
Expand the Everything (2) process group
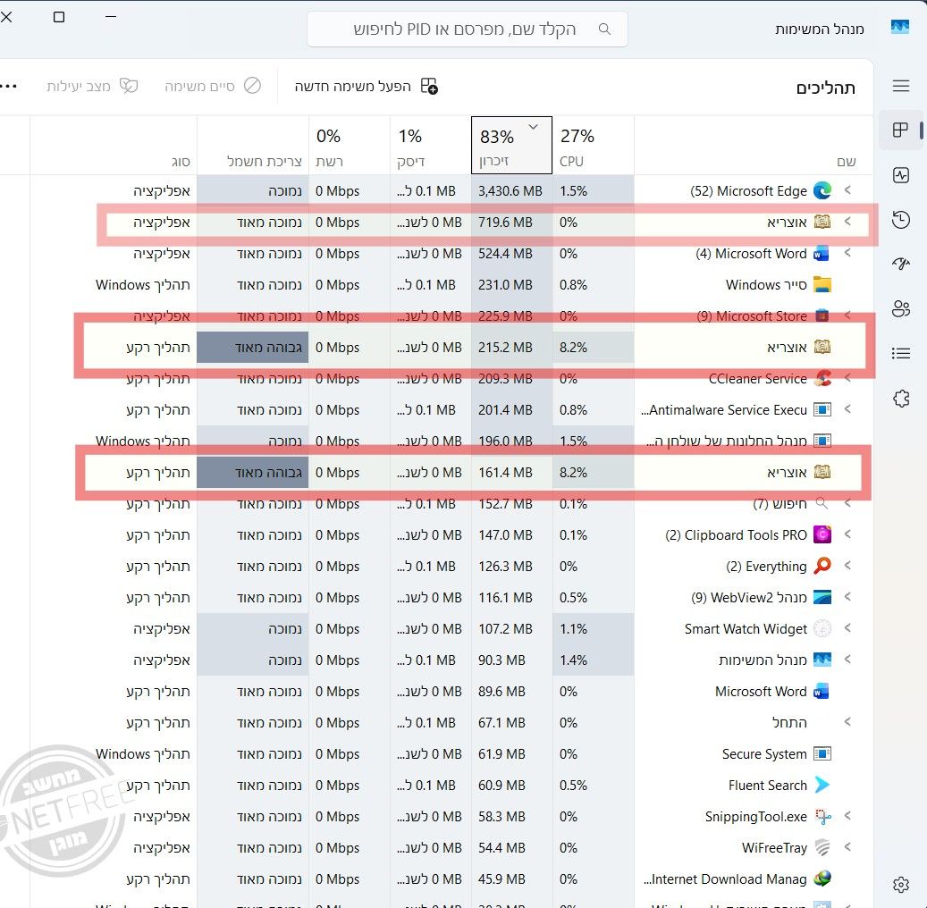click(x=847, y=565)
